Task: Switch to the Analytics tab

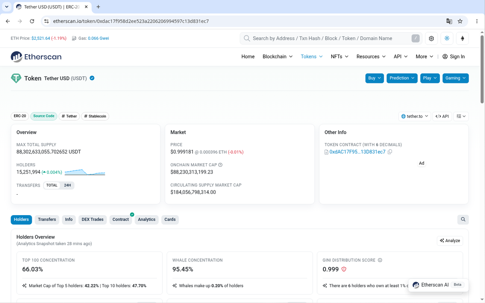Action: [147, 220]
